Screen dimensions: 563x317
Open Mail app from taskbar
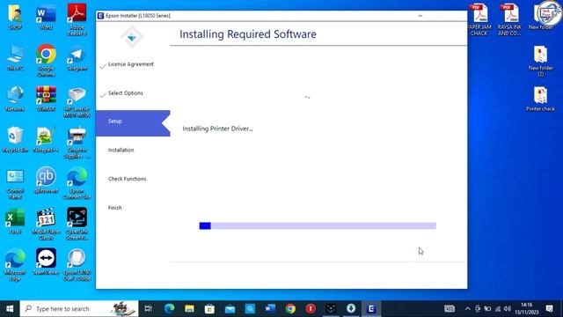(230, 309)
